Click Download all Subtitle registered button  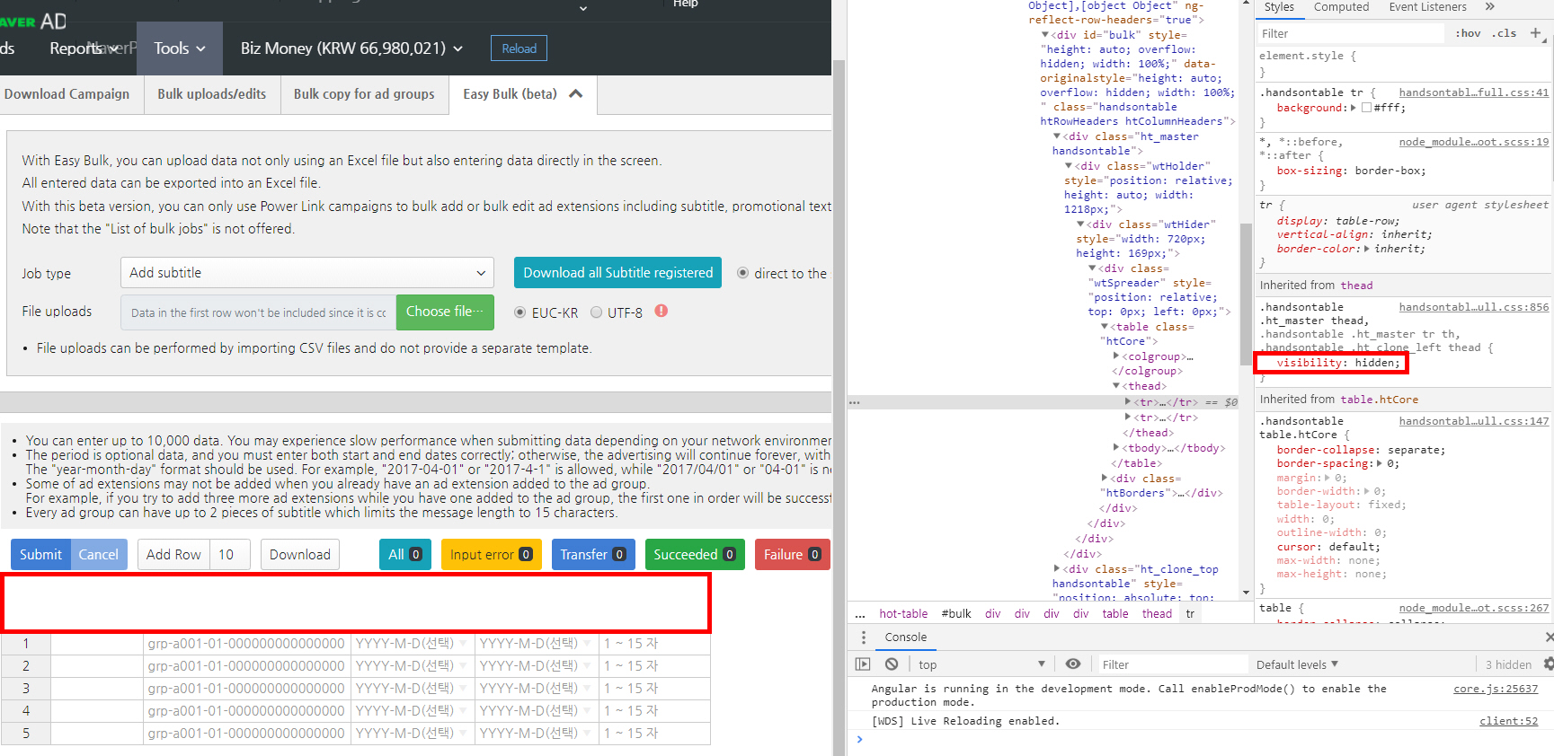(x=617, y=273)
